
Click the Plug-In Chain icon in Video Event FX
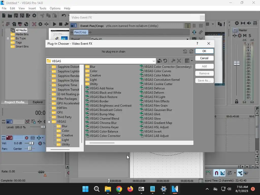coord(194,32)
